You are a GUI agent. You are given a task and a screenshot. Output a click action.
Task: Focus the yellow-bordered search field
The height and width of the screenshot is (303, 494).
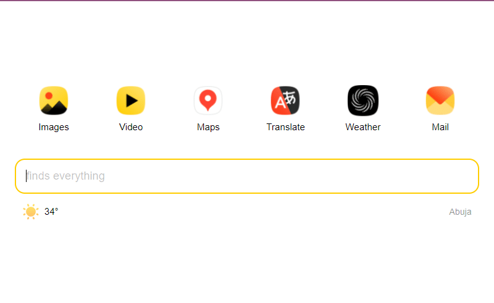pos(247,176)
